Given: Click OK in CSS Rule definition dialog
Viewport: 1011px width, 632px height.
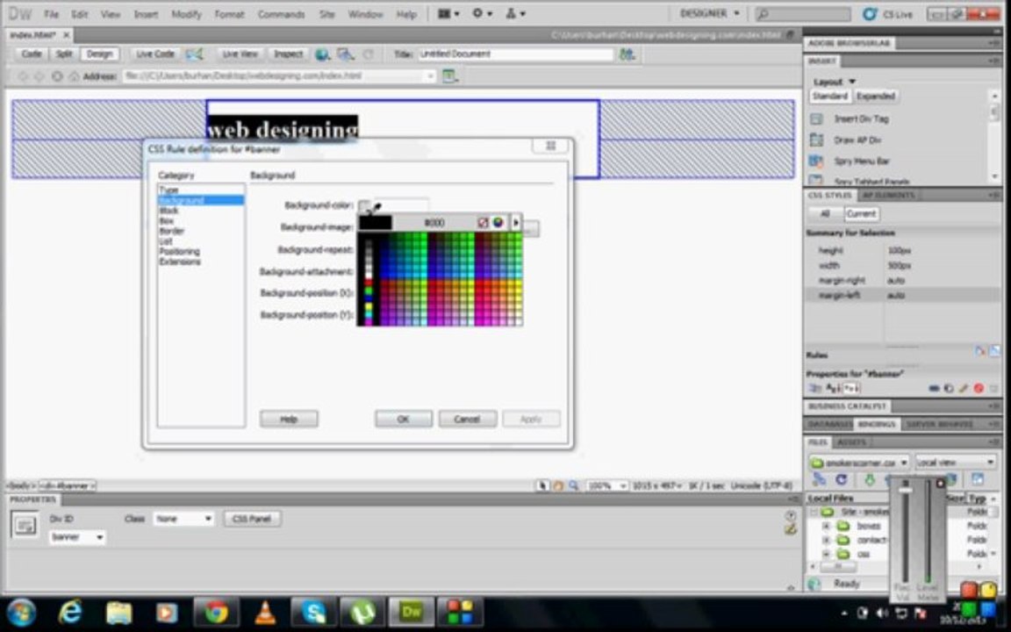Looking at the screenshot, I should click(403, 420).
